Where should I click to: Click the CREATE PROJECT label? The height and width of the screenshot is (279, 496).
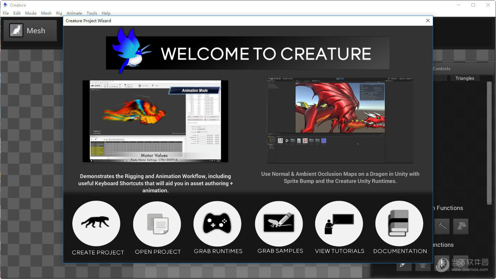coord(98,252)
